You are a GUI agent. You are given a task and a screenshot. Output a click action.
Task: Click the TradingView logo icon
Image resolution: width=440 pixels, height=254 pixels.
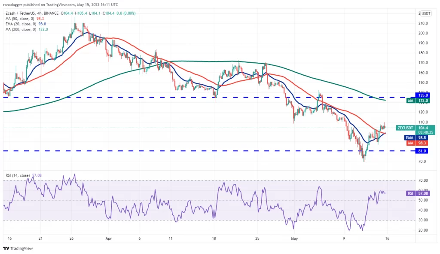click(6, 248)
